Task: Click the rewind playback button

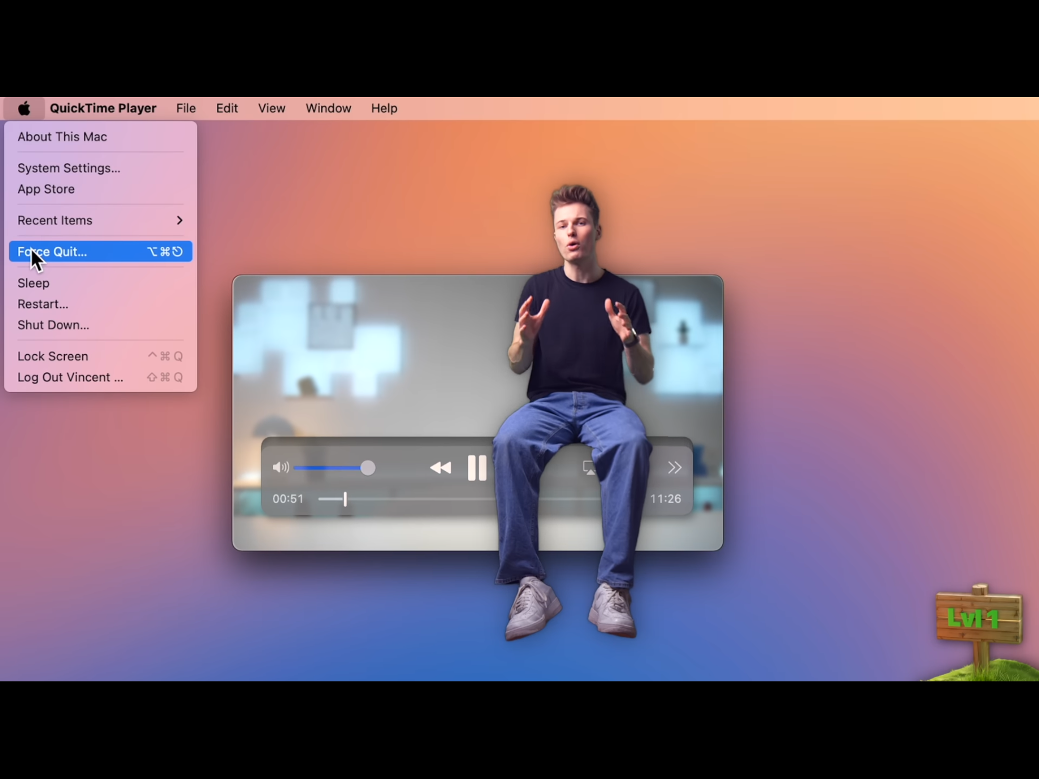Action: (440, 468)
